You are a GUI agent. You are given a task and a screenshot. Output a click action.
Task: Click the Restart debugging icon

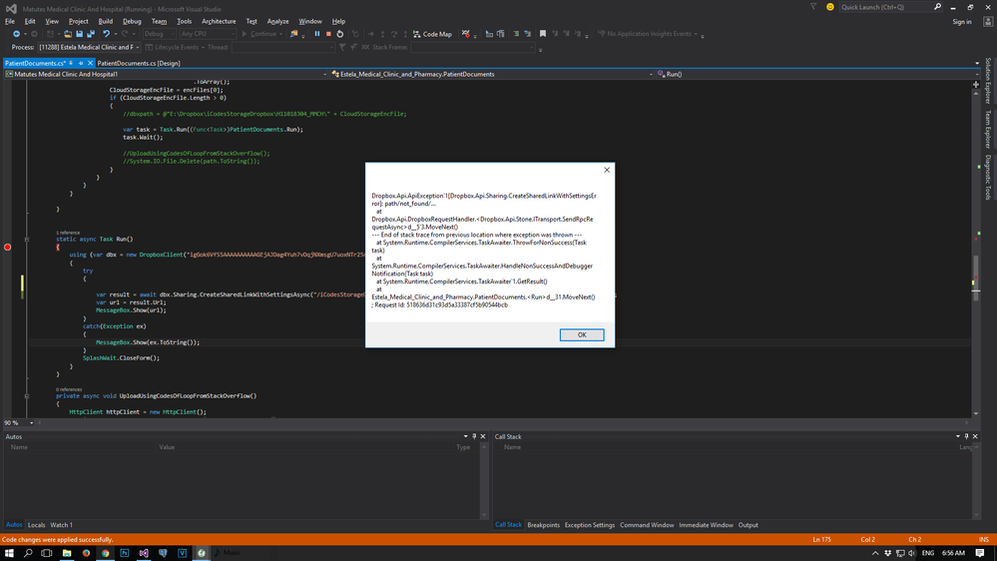tap(340, 34)
